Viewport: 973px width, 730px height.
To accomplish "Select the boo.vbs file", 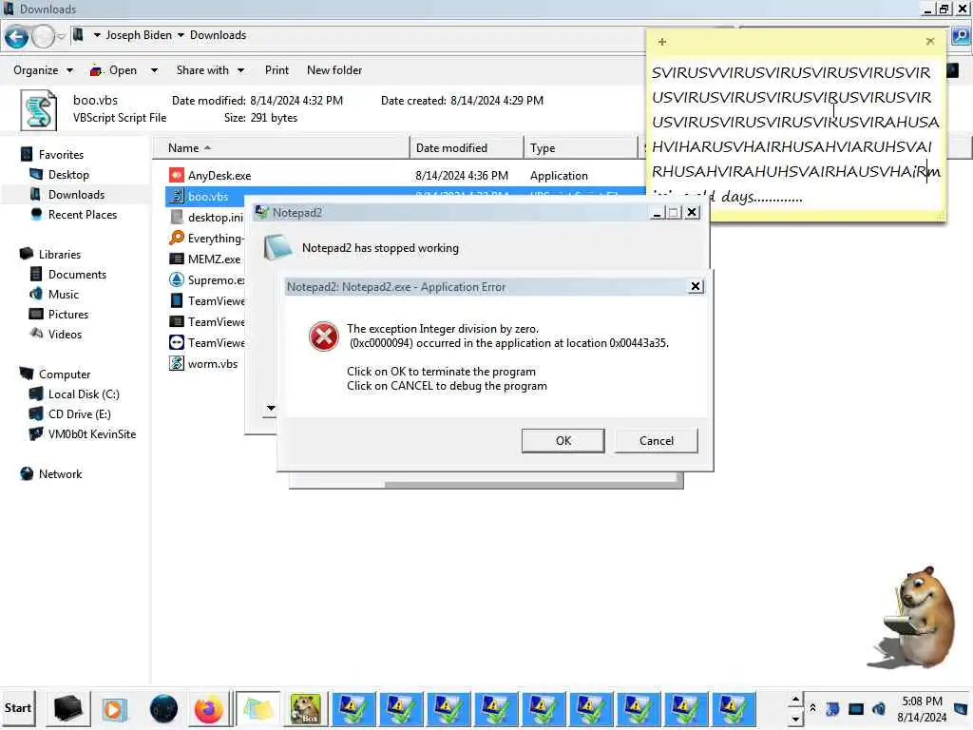I will (x=208, y=196).
